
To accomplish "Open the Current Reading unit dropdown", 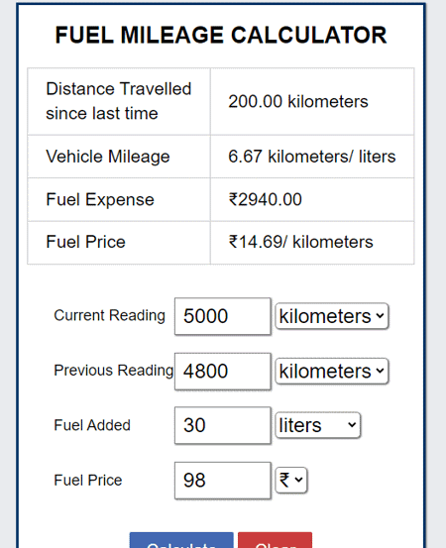I will point(332,316).
